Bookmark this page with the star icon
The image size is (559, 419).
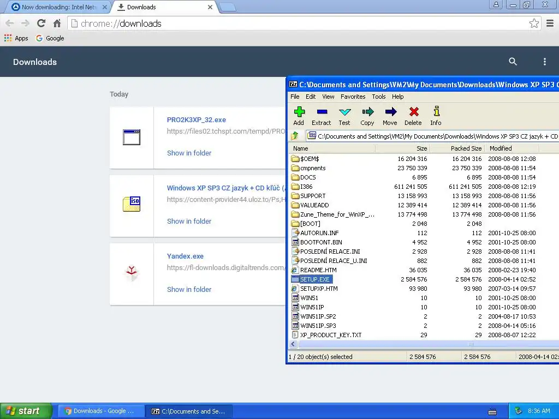pyautogui.click(x=534, y=23)
